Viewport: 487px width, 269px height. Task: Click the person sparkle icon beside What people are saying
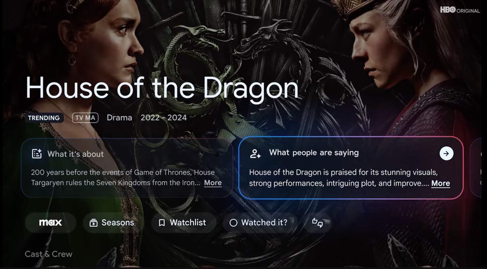point(256,154)
